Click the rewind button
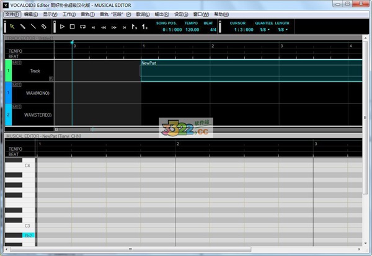This screenshot has width=372, height=256. point(104,27)
